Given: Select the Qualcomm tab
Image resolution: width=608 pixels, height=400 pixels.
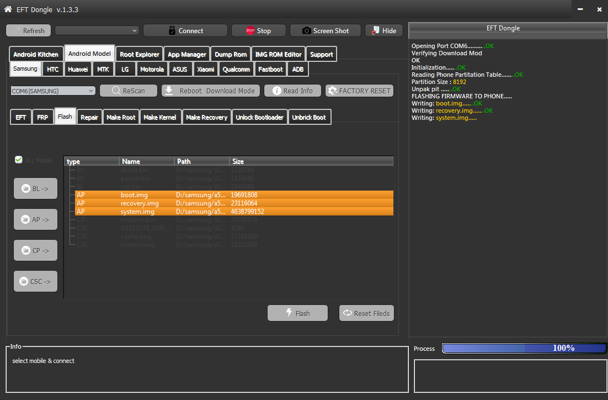Looking at the screenshot, I should 236,70.
